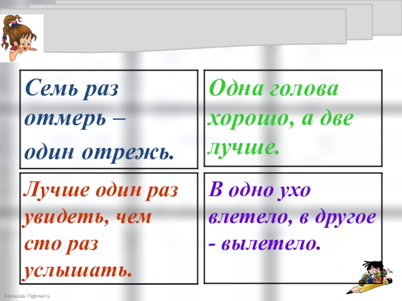This screenshot has width=402, height=301.
Task: Select the red text 'увидеть, чем'
Action: pos(87,217)
